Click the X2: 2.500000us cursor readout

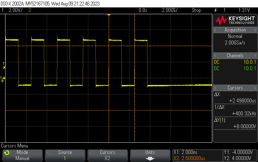pyautogui.click(x=189, y=158)
